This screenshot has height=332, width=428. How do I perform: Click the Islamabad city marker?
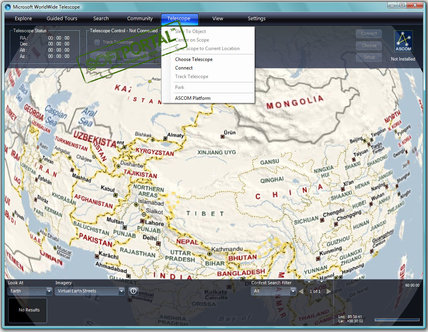click(136, 205)
